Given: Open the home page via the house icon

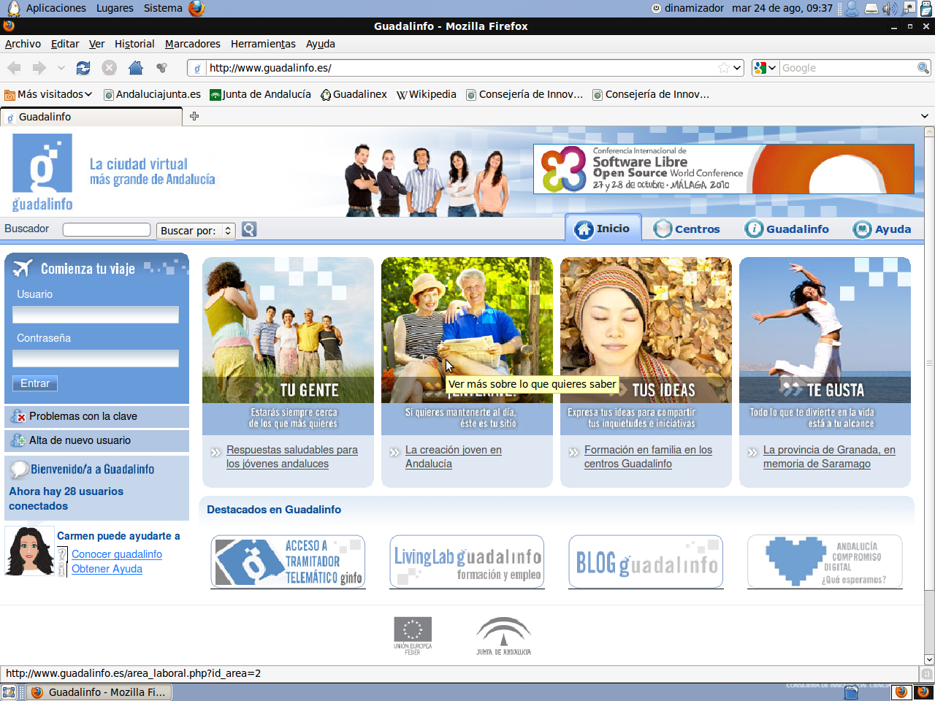Looking at the screenshot, I should coord(136,68).
